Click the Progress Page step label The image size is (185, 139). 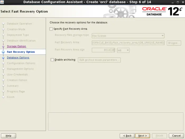pyautogui.click(x=16, y=91)
